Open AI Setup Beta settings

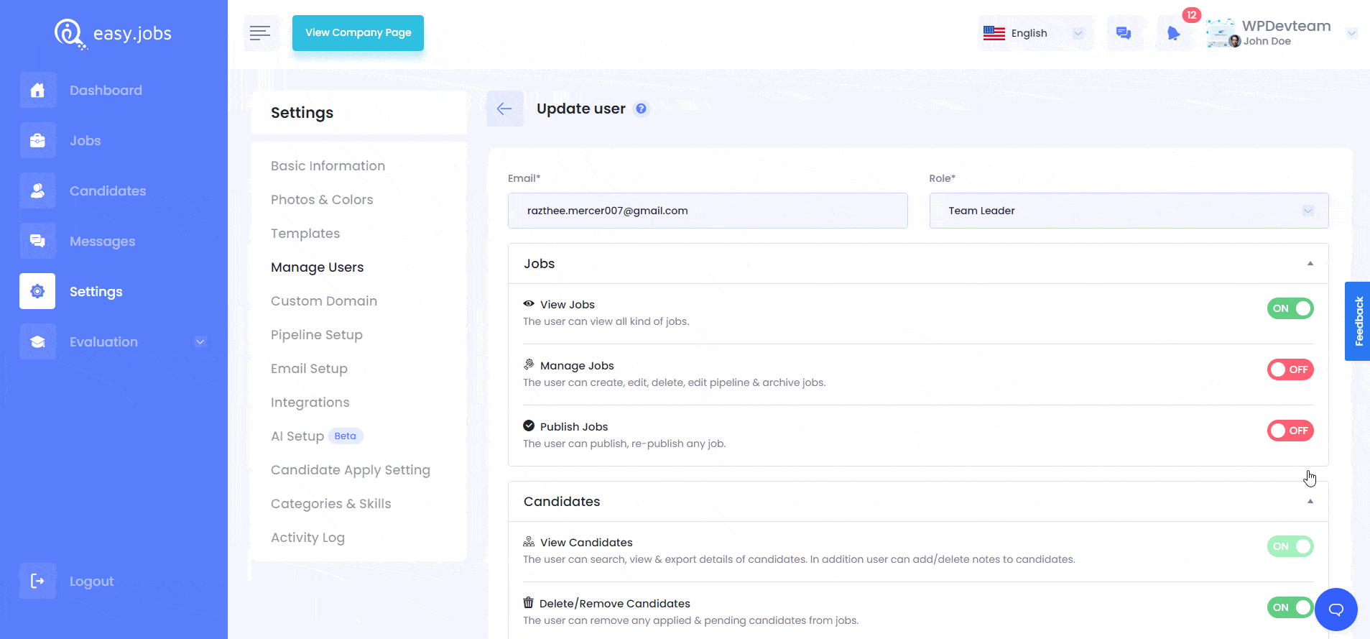click(317, 436)
